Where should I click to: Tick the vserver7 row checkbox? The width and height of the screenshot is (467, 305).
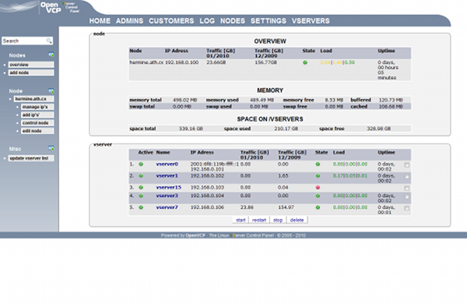407,208
